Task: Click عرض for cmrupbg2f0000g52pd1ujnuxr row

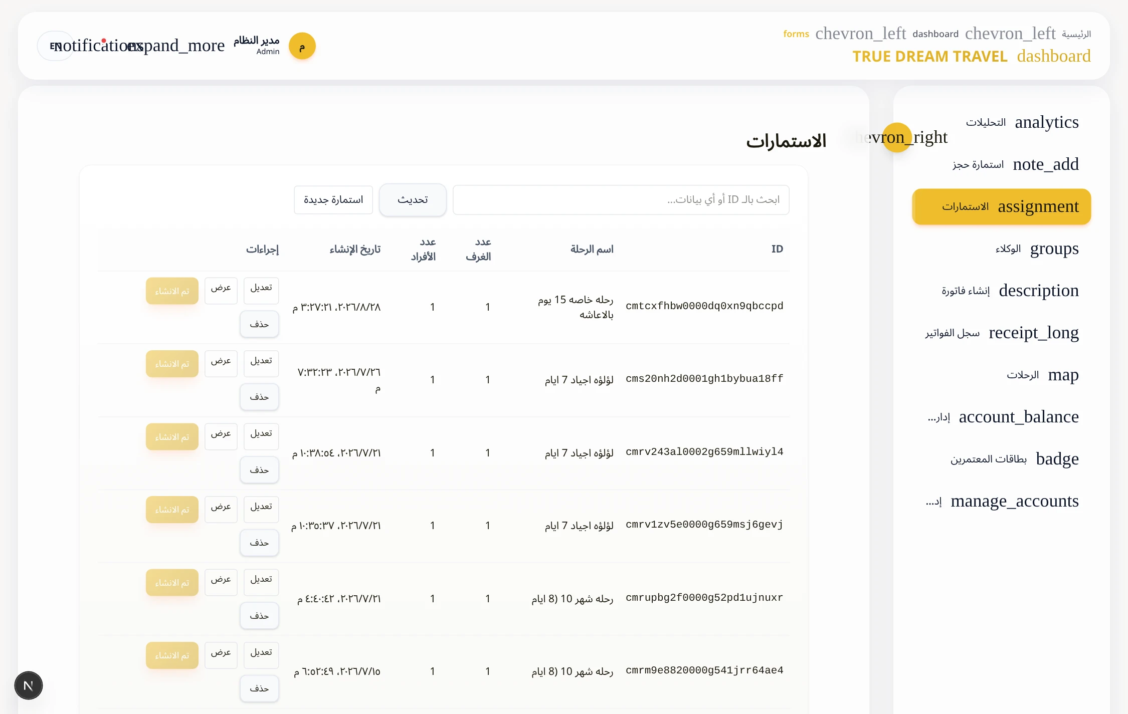Action: [x=221, y=582]
